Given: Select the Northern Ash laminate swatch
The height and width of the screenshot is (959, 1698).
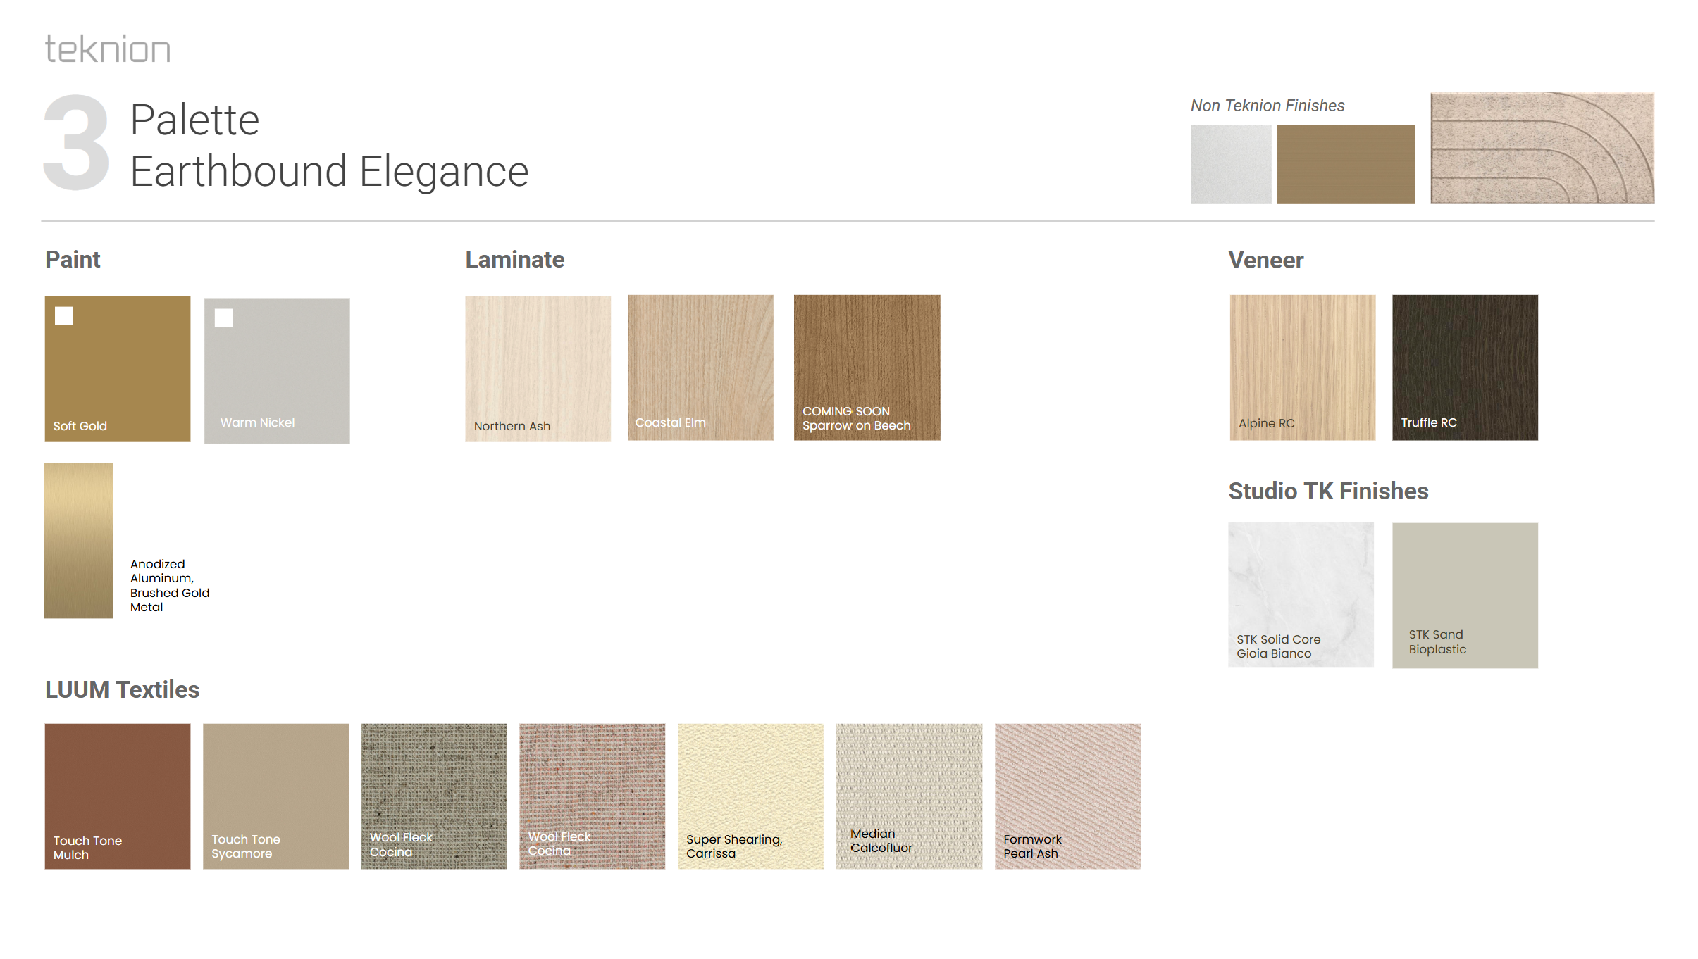Looking at the screenshot, I should (538, 369).
